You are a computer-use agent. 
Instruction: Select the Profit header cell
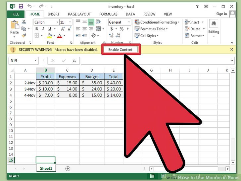point(45,77)
